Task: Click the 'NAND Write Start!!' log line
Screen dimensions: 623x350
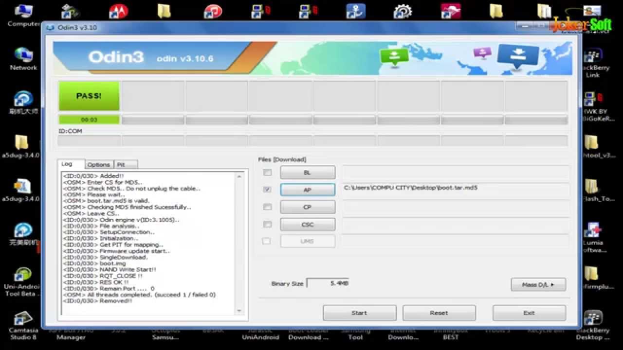Action: click(110, 270)
